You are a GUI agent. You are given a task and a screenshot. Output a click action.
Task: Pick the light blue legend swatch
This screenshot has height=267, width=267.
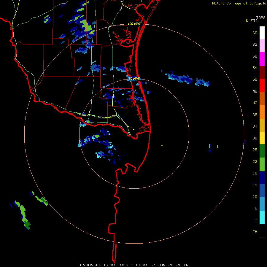coord(262,204)
